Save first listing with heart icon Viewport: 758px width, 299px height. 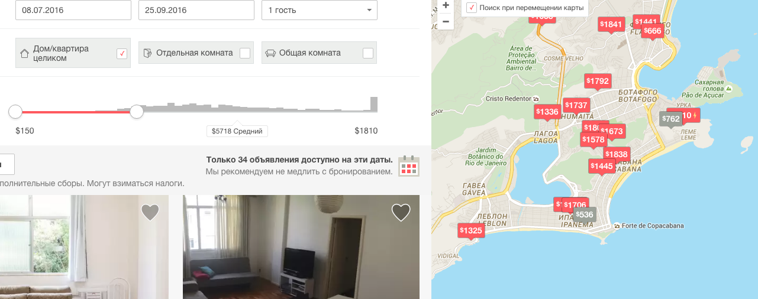click(150, 212)
